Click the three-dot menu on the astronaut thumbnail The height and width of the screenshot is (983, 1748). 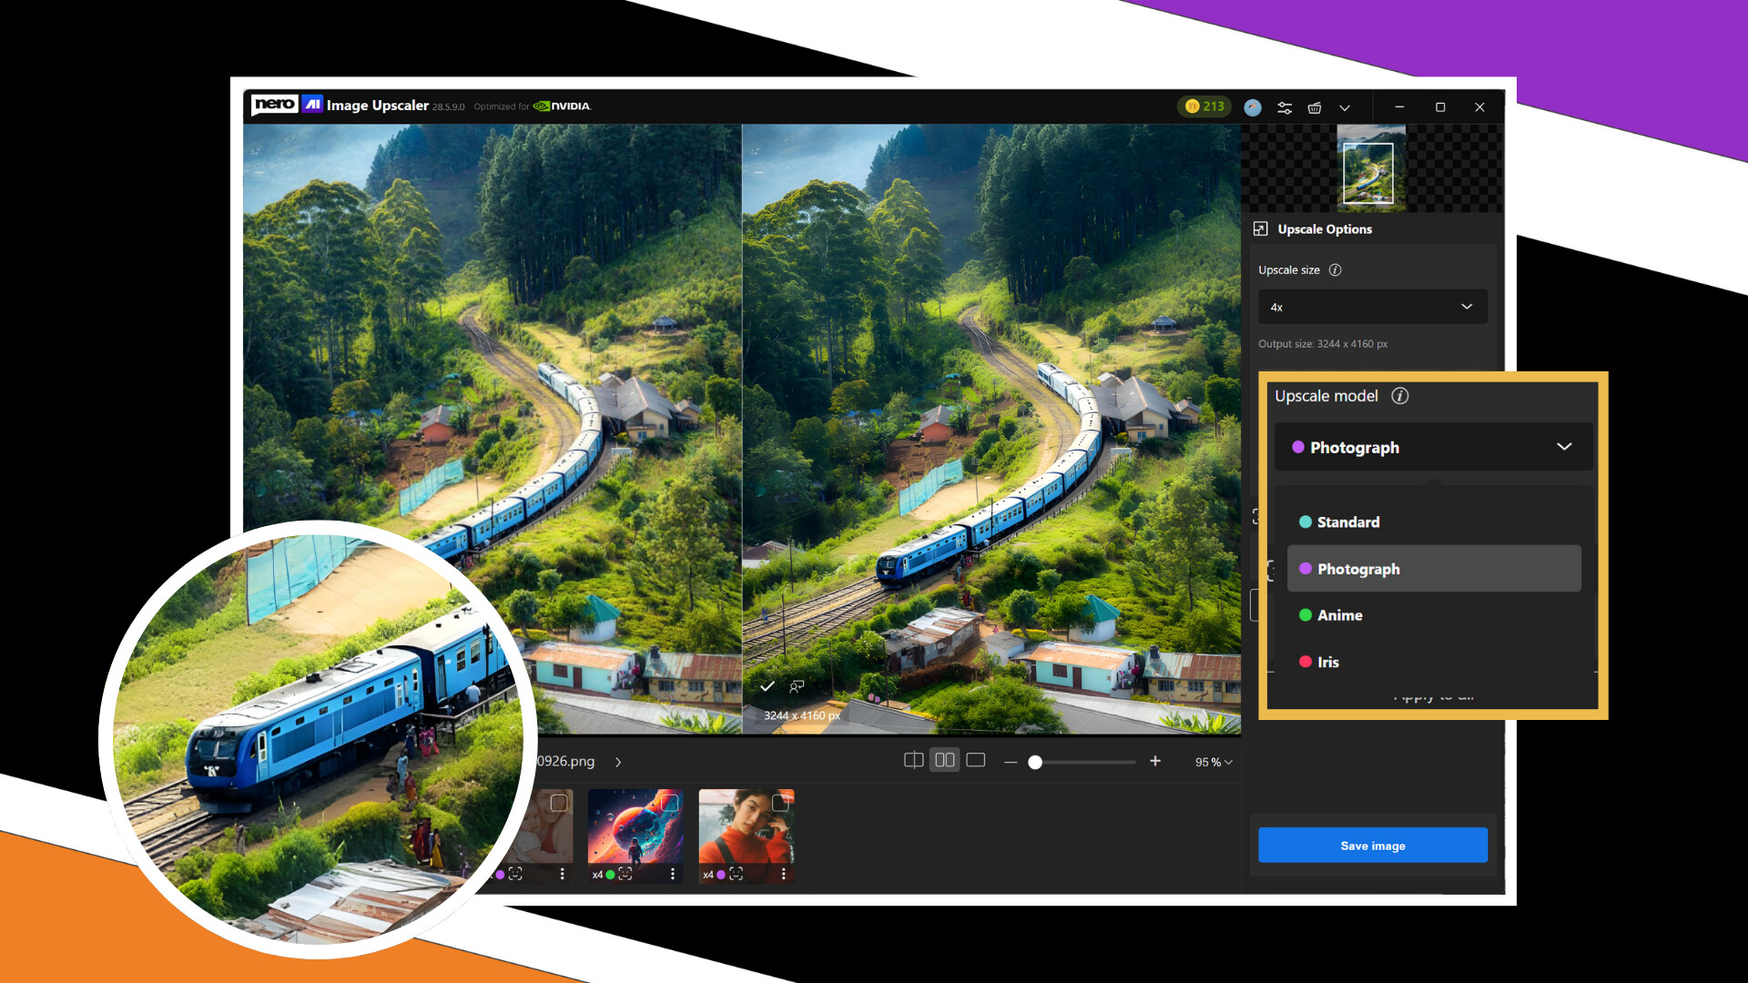673,874
